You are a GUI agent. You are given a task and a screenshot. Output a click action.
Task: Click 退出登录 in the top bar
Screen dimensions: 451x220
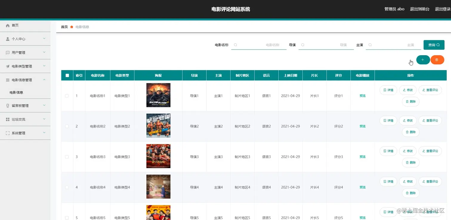coord(443,9)
